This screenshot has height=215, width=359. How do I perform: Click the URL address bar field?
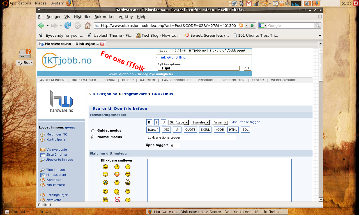[168, 25]
